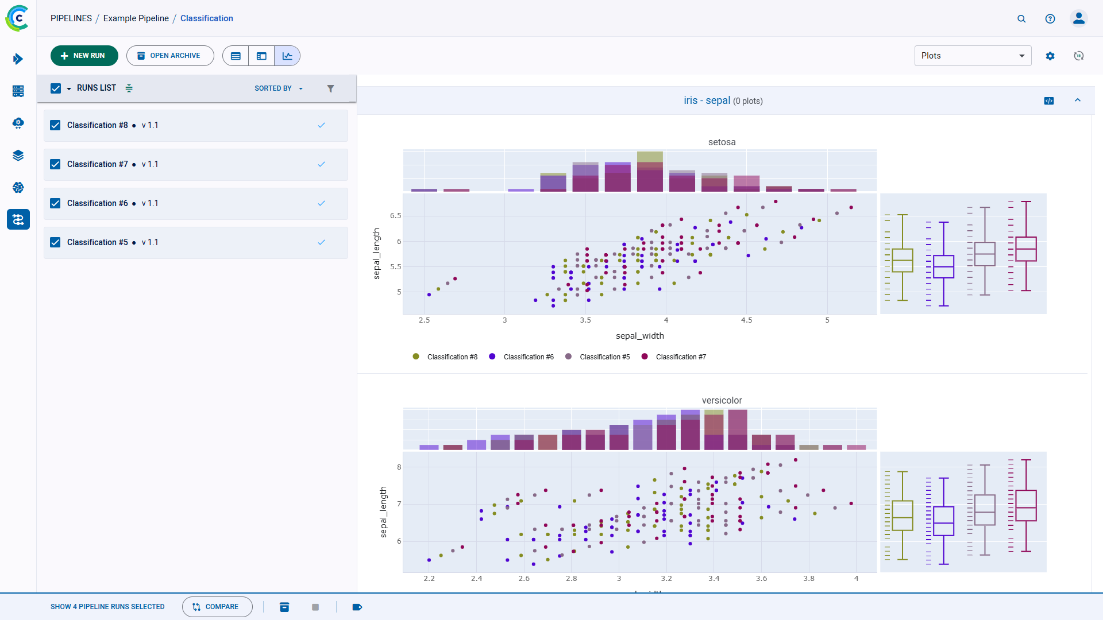Open the Workers & Queues cloud icon in sidebar

click(x=18, y=123)
